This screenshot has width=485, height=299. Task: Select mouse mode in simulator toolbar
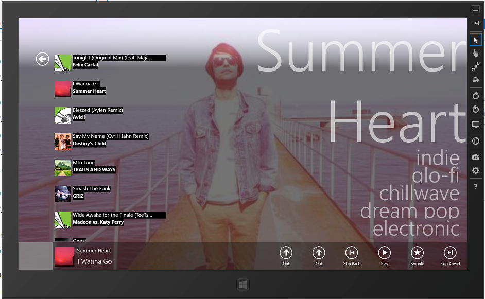click(x=476, y=40)
